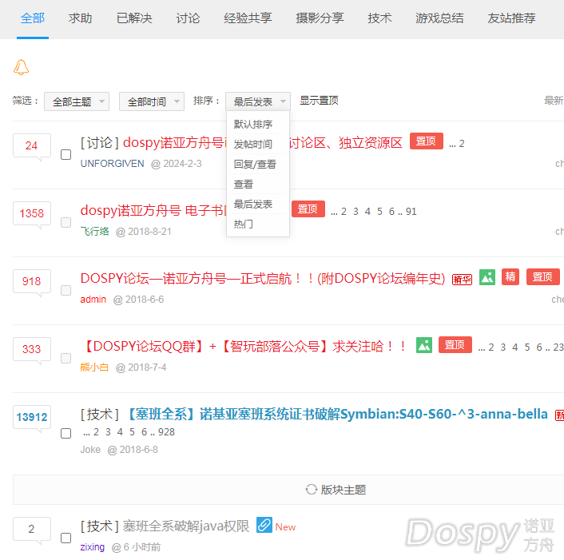This screenshot has width=564, height=560.
Task: Switch to the 讨论 tab
Action: click(x=188, y=18)
